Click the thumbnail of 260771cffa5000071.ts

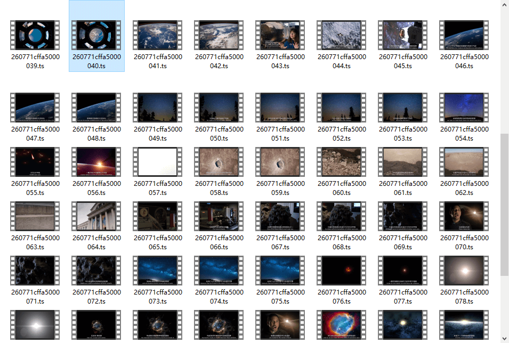(35, 271)
